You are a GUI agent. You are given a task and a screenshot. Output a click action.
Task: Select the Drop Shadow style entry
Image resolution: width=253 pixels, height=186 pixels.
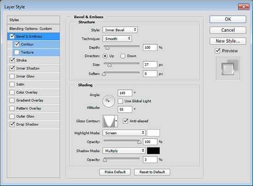coord(34,124)
